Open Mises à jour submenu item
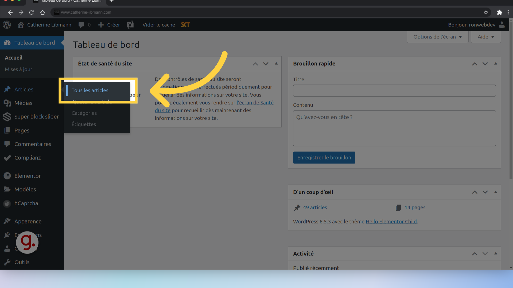 click(x=18, y=69)
